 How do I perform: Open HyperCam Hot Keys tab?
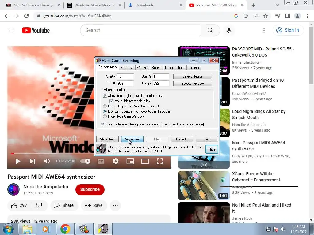(127, 68)
